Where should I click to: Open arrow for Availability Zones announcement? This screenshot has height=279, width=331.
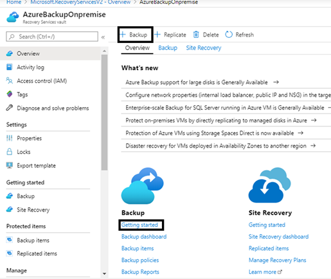tap(313, 146)
